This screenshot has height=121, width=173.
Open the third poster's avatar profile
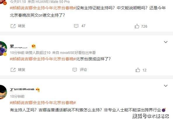click(x=3, y=92)
